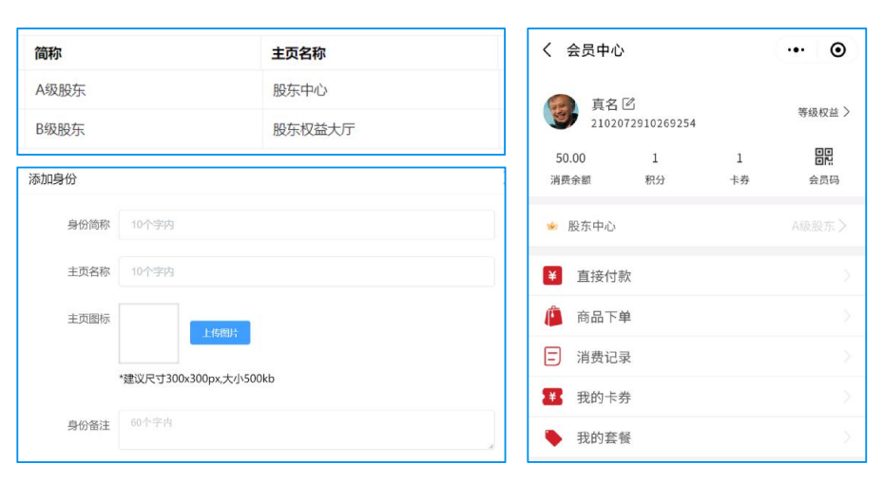Image resolution: width=884 pixels, height=483 pixels.
Task: Tap the 我的卡券 coupon icon
Action: tap(552, 398)
